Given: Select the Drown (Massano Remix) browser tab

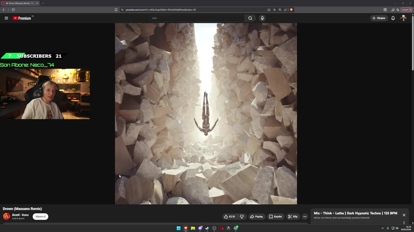Looking at the screenshot, I should click(x=20, y=3).
